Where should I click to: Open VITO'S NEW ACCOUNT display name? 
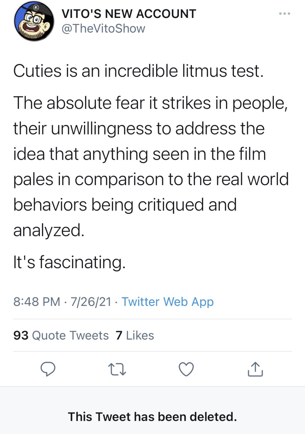pyautogui.click(x=129, y=14)
